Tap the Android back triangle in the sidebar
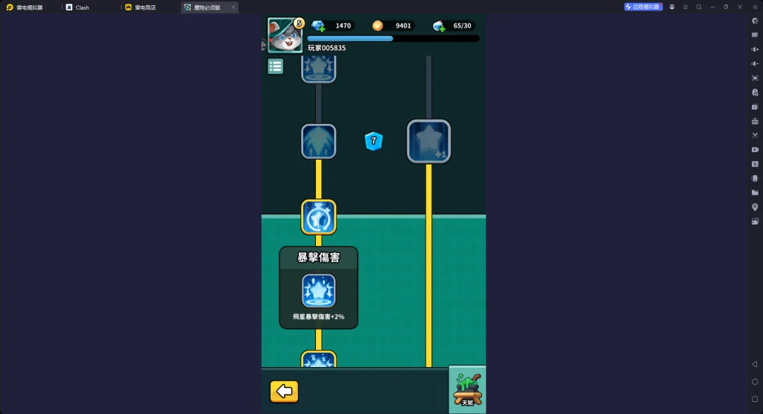Viewport: 763px width, 414px height. [755, 364]
